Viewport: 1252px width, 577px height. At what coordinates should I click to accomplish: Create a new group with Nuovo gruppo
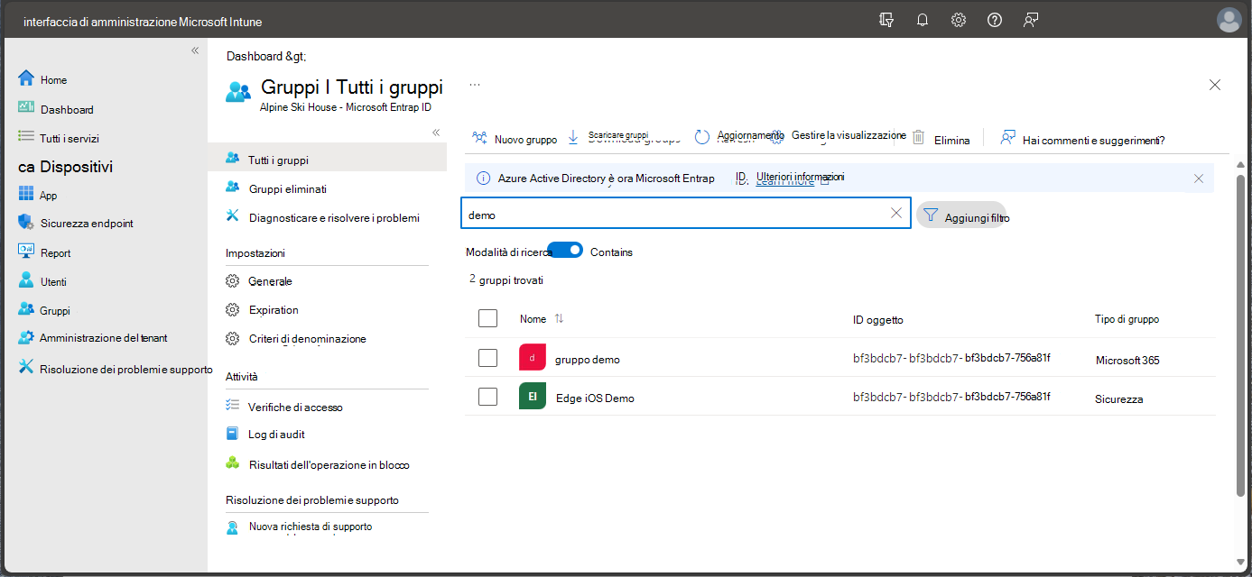pos(515,139)
